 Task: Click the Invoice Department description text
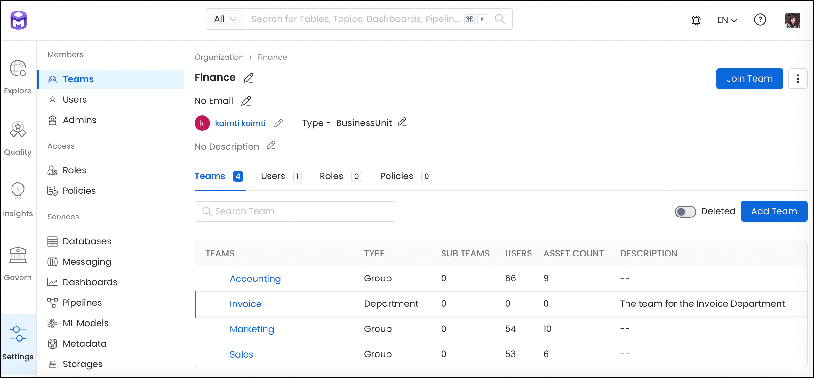(x=702, y=304)
